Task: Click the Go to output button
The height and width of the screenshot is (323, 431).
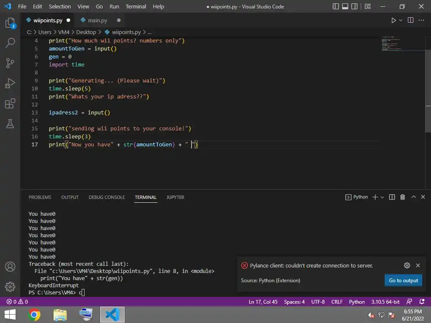Action: (403, 281)
